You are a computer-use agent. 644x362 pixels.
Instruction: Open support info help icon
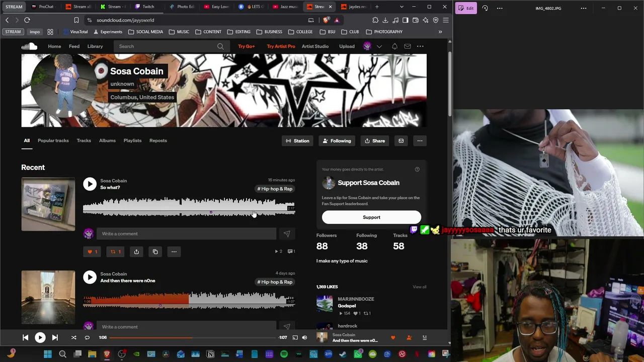coord(417,169)
